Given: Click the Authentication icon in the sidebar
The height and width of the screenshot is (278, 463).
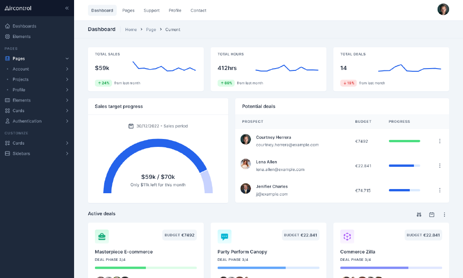Looking at the screenshot, I should click(6, 121).
